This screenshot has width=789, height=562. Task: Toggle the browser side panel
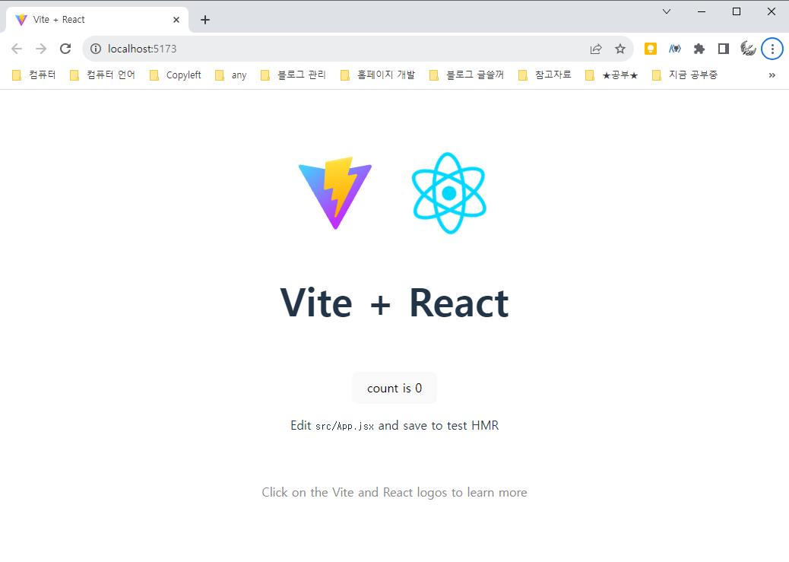coord(724,49)
